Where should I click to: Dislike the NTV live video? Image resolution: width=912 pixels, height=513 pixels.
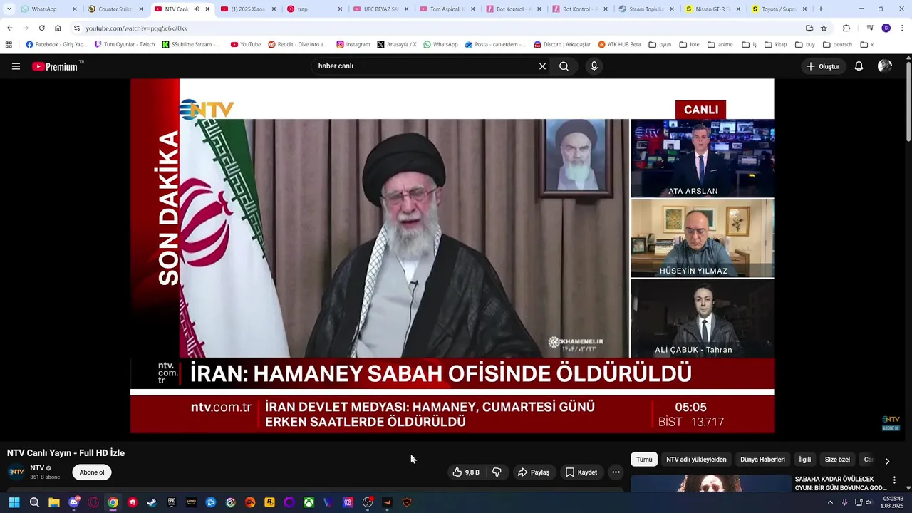coord(497,472)
